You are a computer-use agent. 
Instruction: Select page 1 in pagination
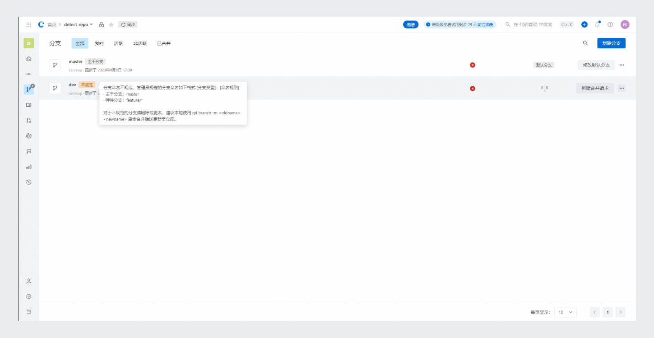pos(608,312)
